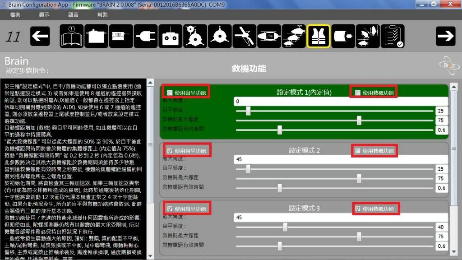Open the 語言 menu
462x260 pixels.
pos(74,15)
